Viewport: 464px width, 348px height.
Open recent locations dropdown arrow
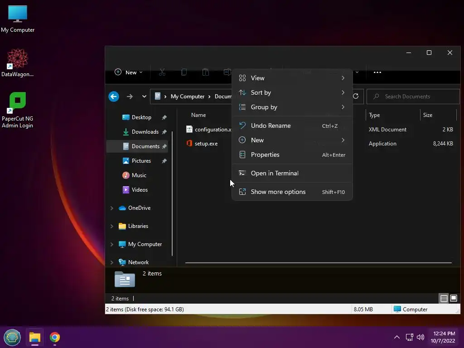[x=144, y=97]
